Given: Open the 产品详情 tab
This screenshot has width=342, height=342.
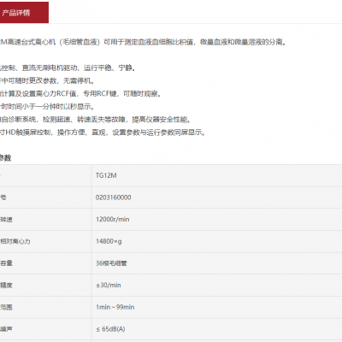Looking at the screenshot, I should [24, 13].
